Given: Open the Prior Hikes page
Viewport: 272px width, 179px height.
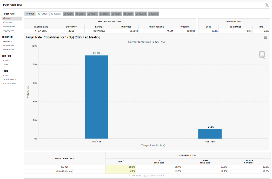Looking at the screenshot, I should [x=9, y=50].
